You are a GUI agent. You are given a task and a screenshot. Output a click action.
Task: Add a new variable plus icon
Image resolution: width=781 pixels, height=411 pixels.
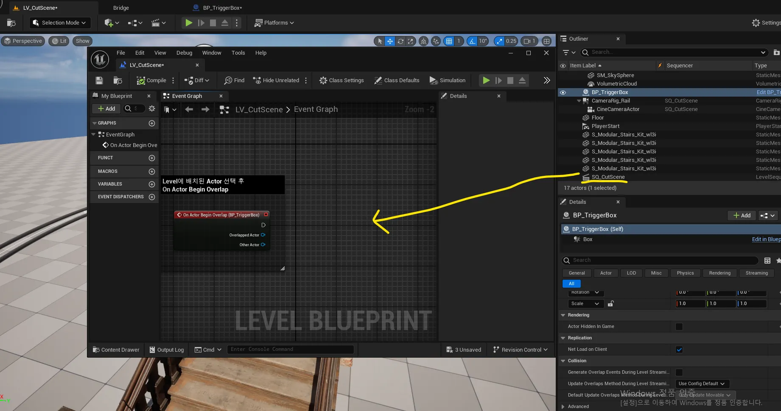[152, 184]
